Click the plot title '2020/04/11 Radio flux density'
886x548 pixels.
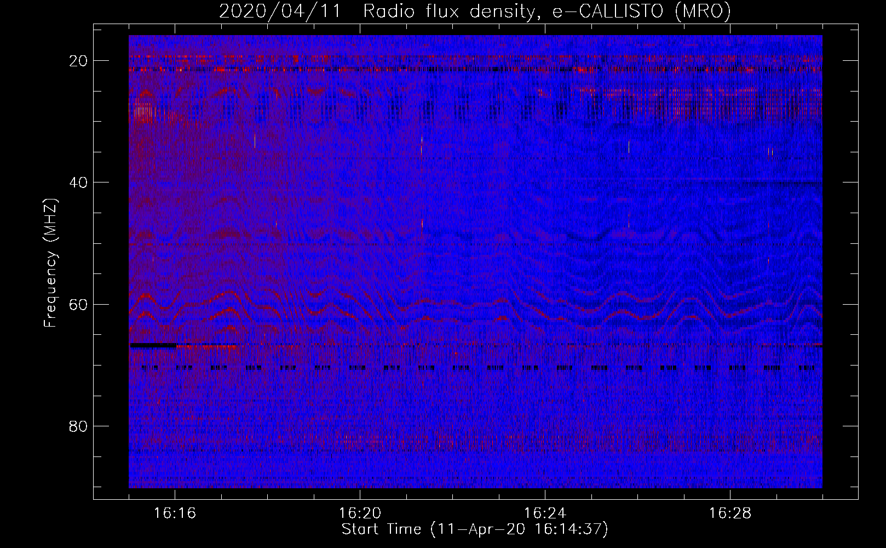[475, 11]
